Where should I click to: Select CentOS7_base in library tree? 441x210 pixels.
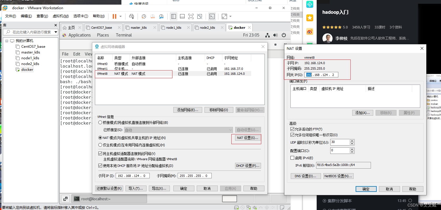(33, 46)
